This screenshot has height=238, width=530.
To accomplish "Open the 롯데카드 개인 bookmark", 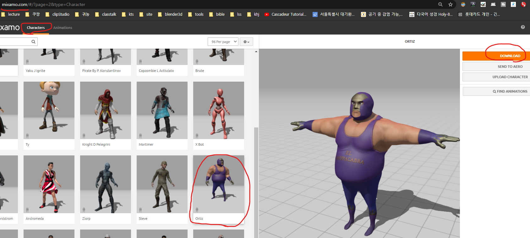I will pyautogui.click(x=479, y=14).
